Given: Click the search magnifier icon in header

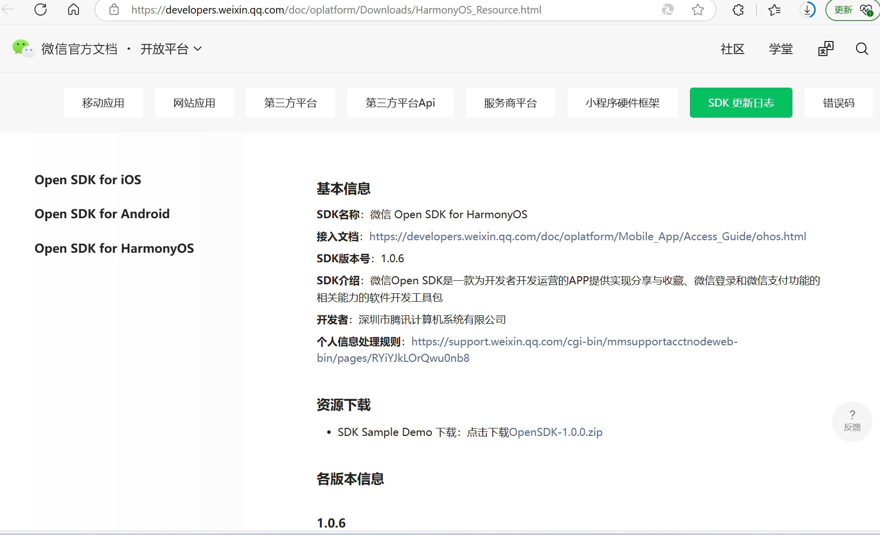Looking at the screenshot, I should [862, 49].
